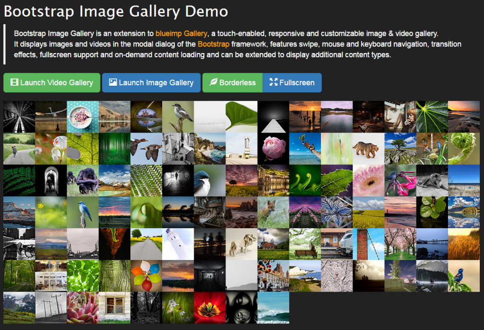The height and width of the screenshot is (330, 484).
Task: Open the blueimp Gallery link
Action: click(x=181, y=34)
